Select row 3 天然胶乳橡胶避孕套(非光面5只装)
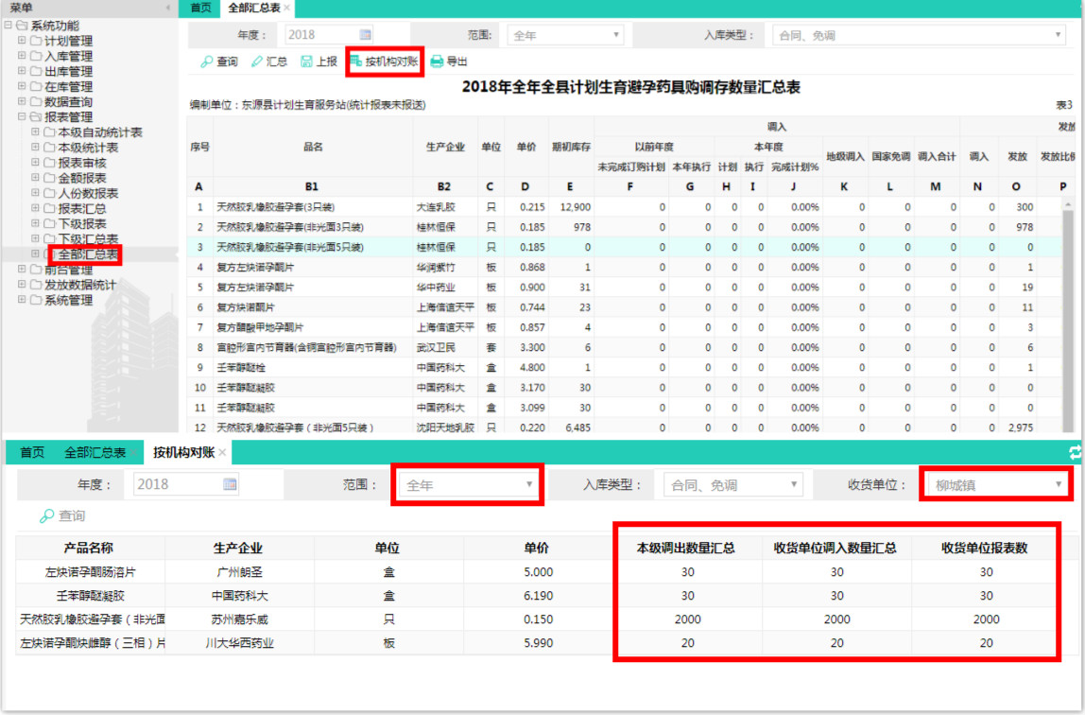Image resolution: width=1085 pixels, height=715 pixels. point(624,247)
